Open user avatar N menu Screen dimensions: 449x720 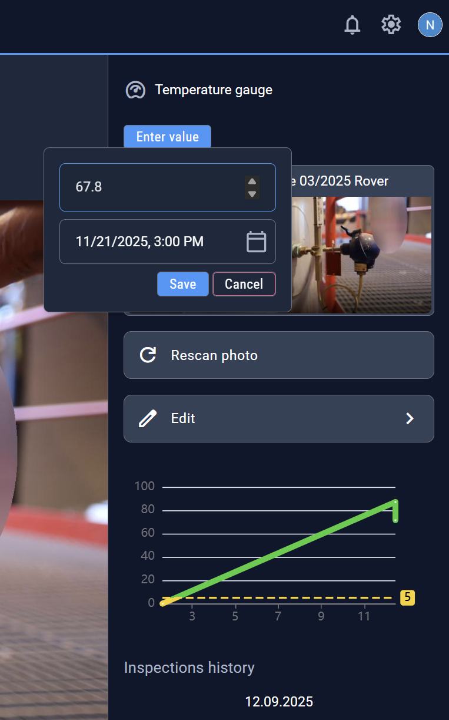coord(430,25)
